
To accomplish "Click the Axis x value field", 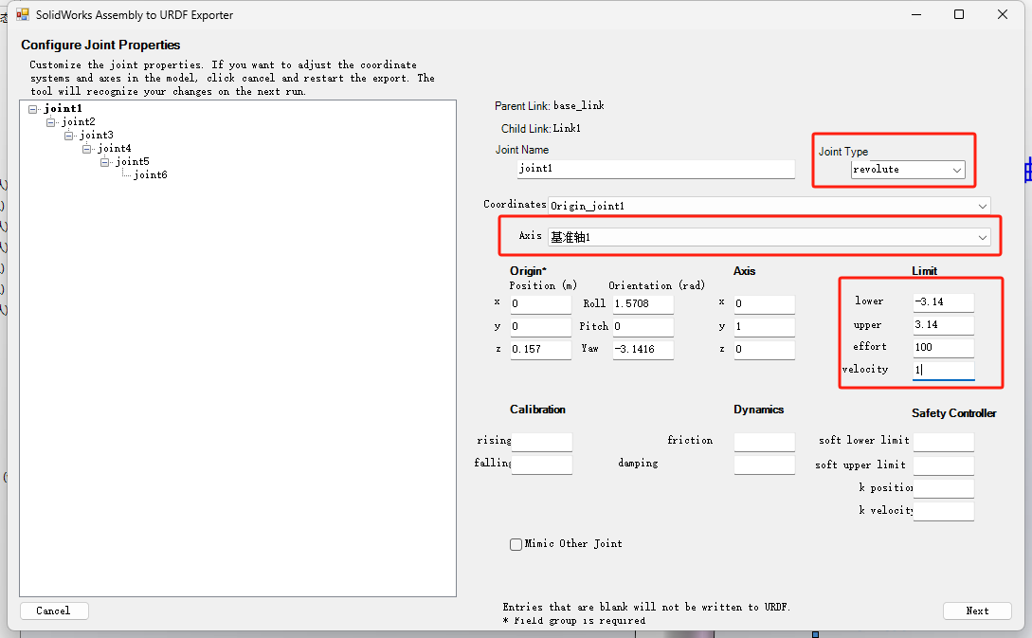I will point(764,304).
